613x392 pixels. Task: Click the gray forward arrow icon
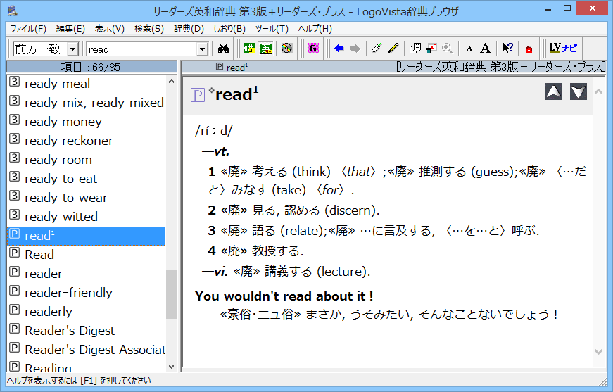355,49
